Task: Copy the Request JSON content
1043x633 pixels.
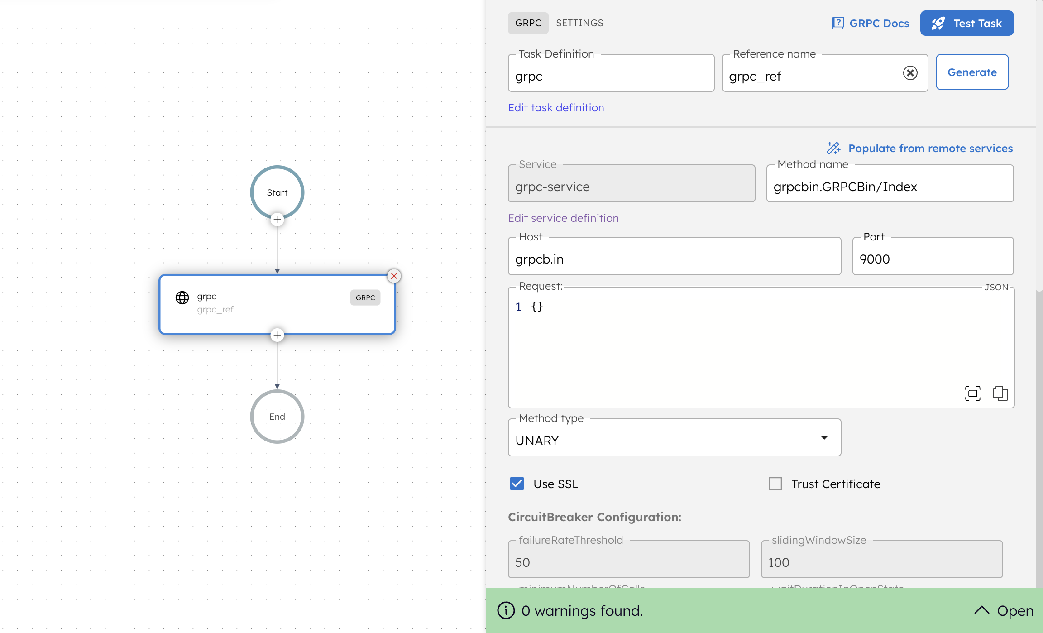Action: pos(1000,393)
